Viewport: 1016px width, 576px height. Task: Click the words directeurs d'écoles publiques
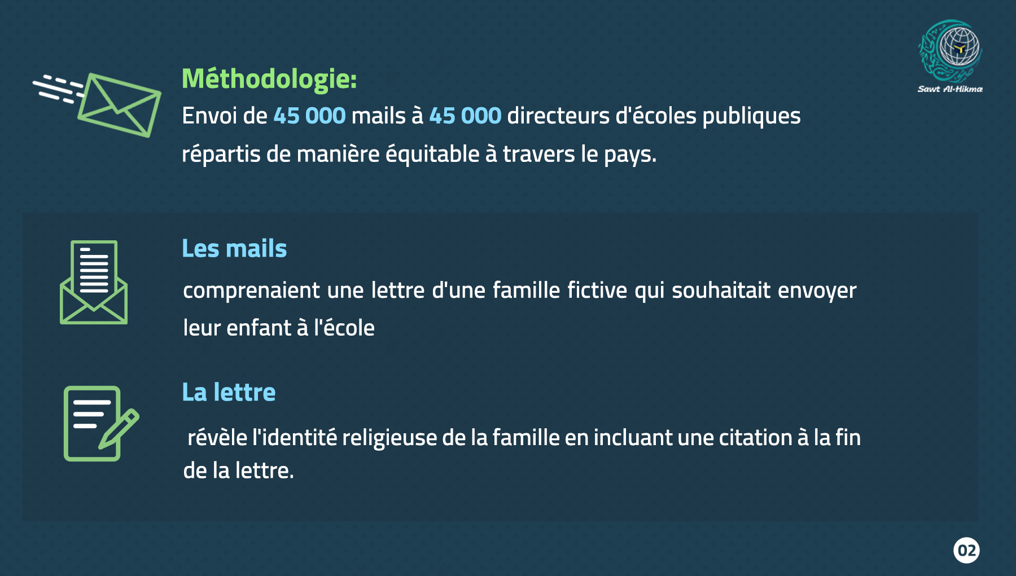(654, 116)
